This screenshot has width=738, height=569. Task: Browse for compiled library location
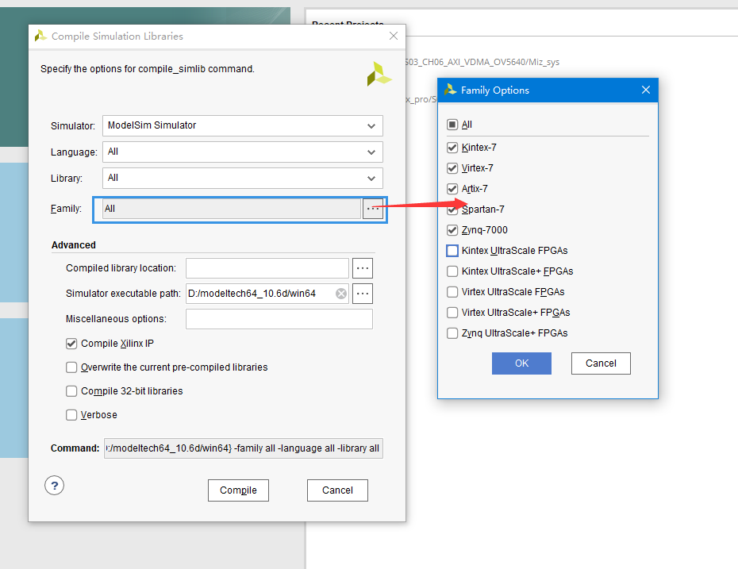[363, 268]
